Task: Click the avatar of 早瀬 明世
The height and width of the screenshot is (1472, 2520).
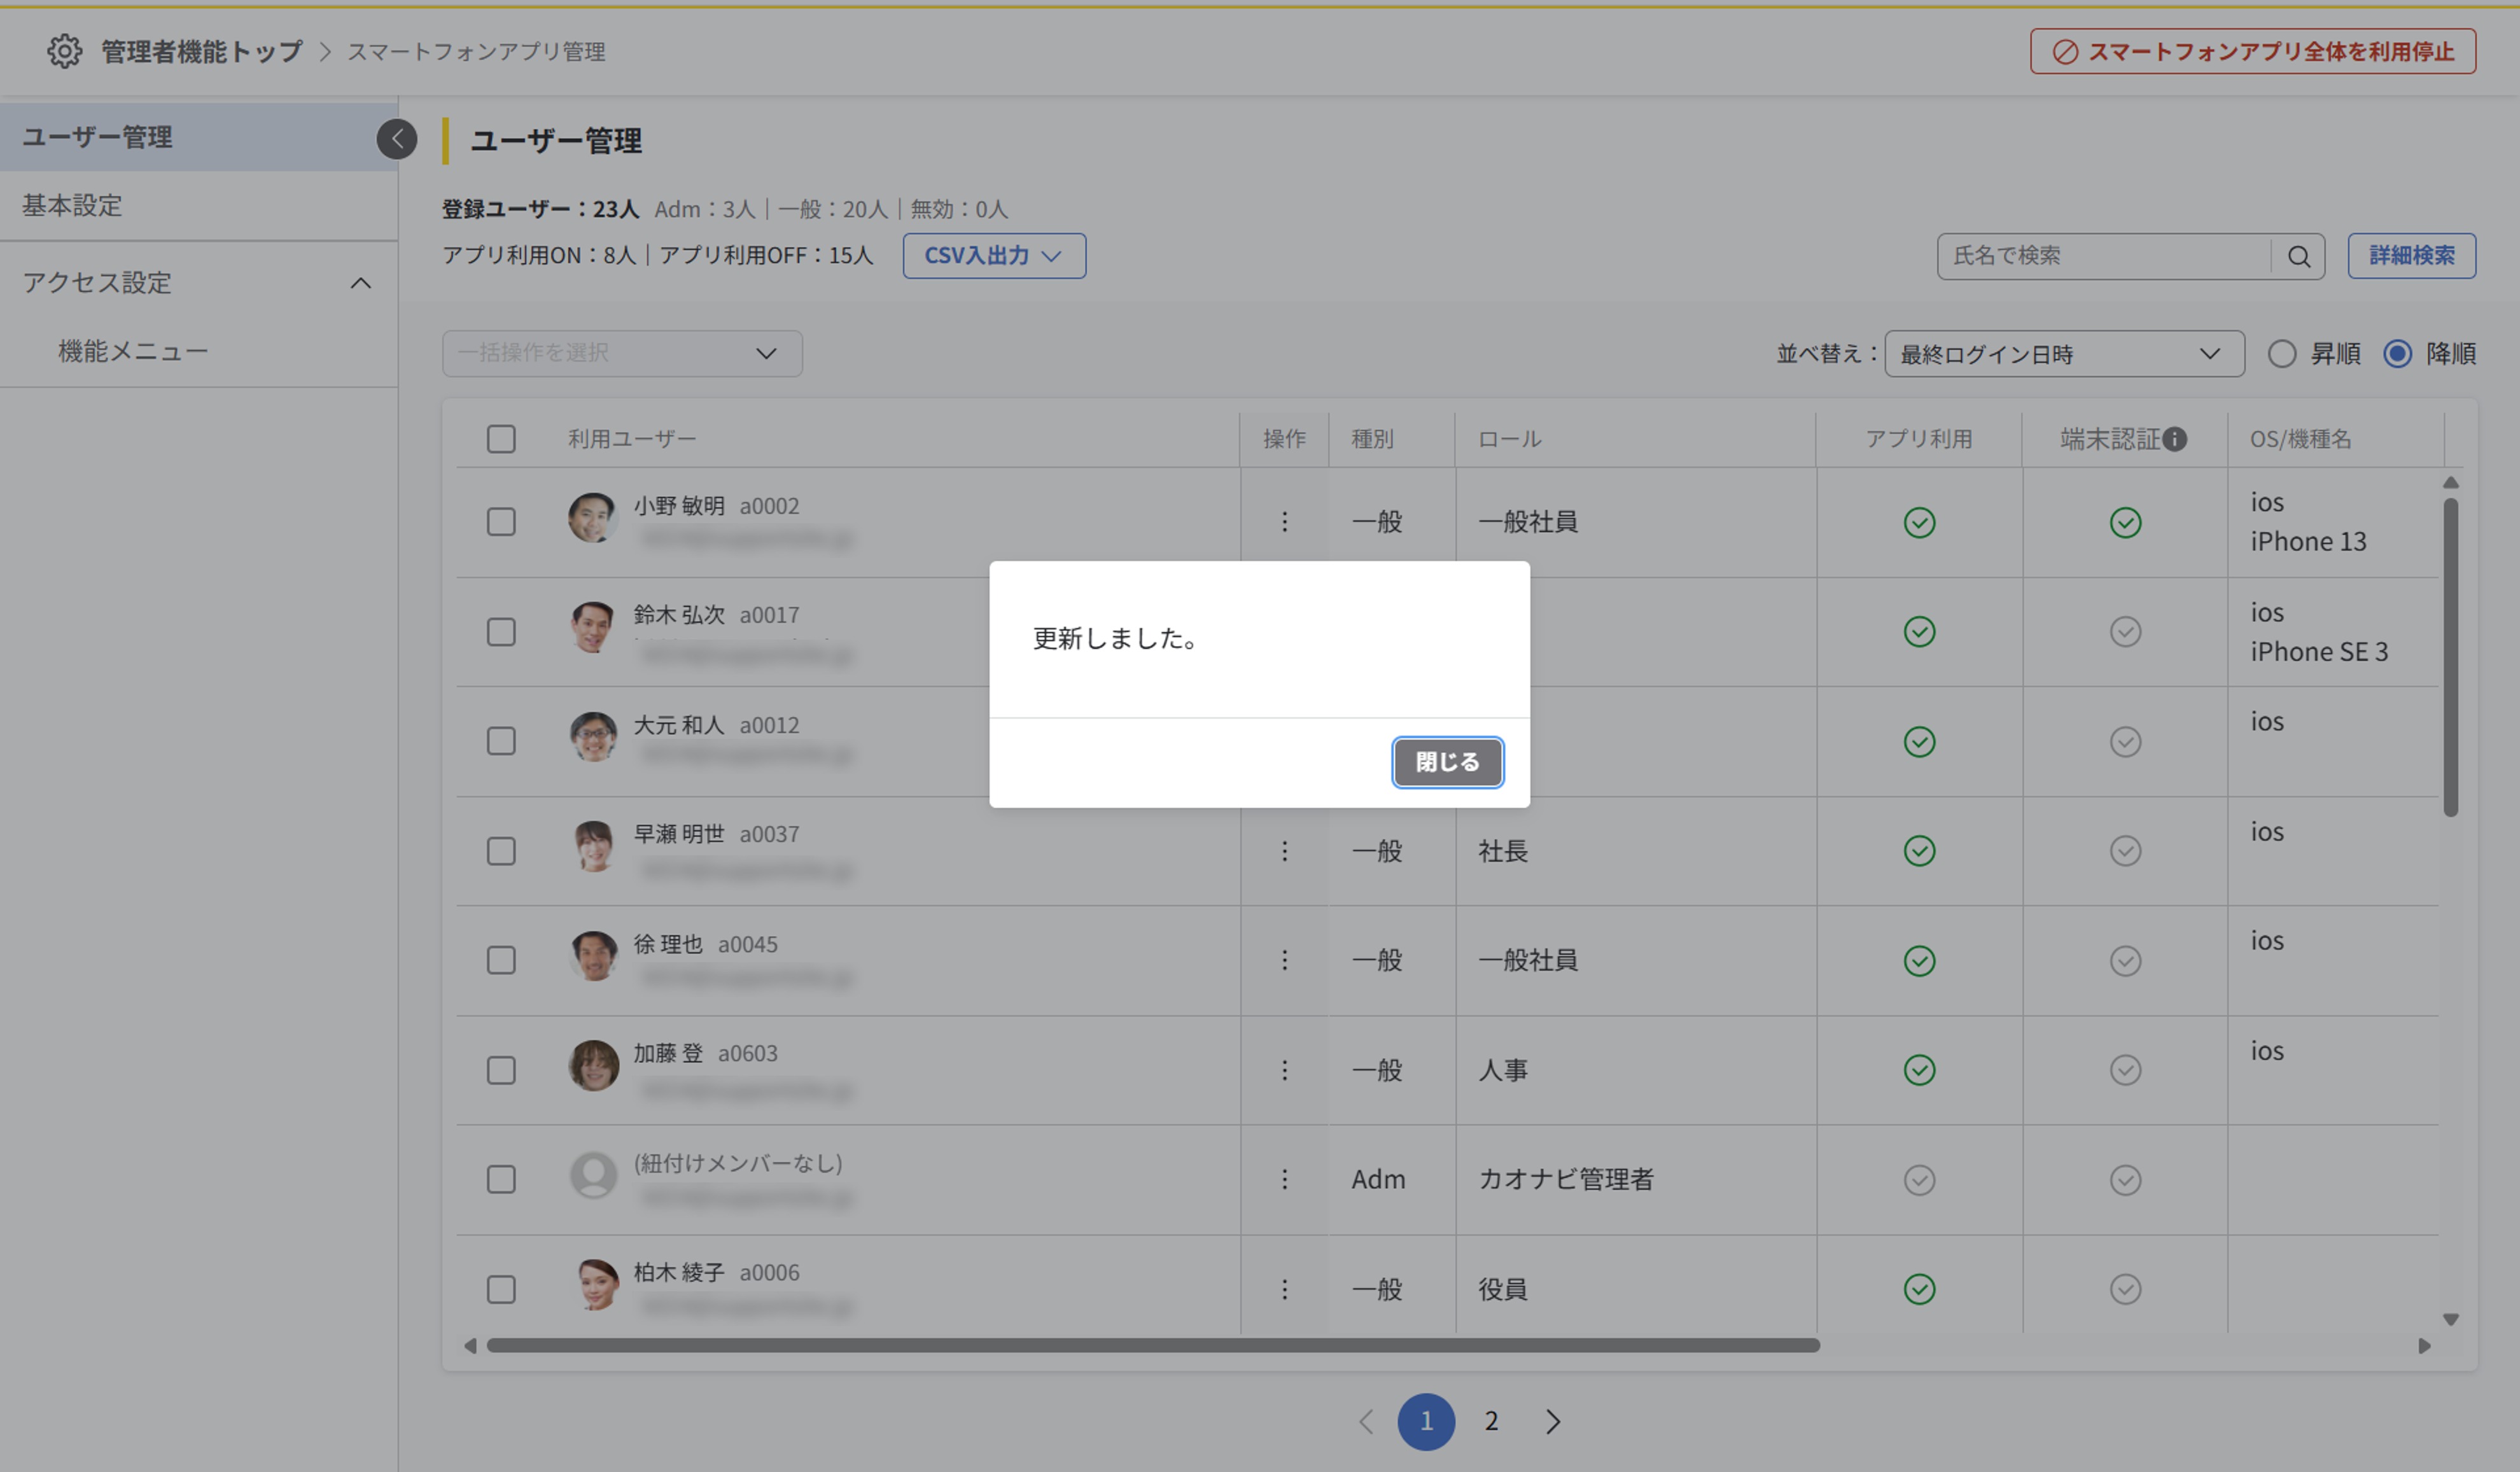Action: coord(593,847)
